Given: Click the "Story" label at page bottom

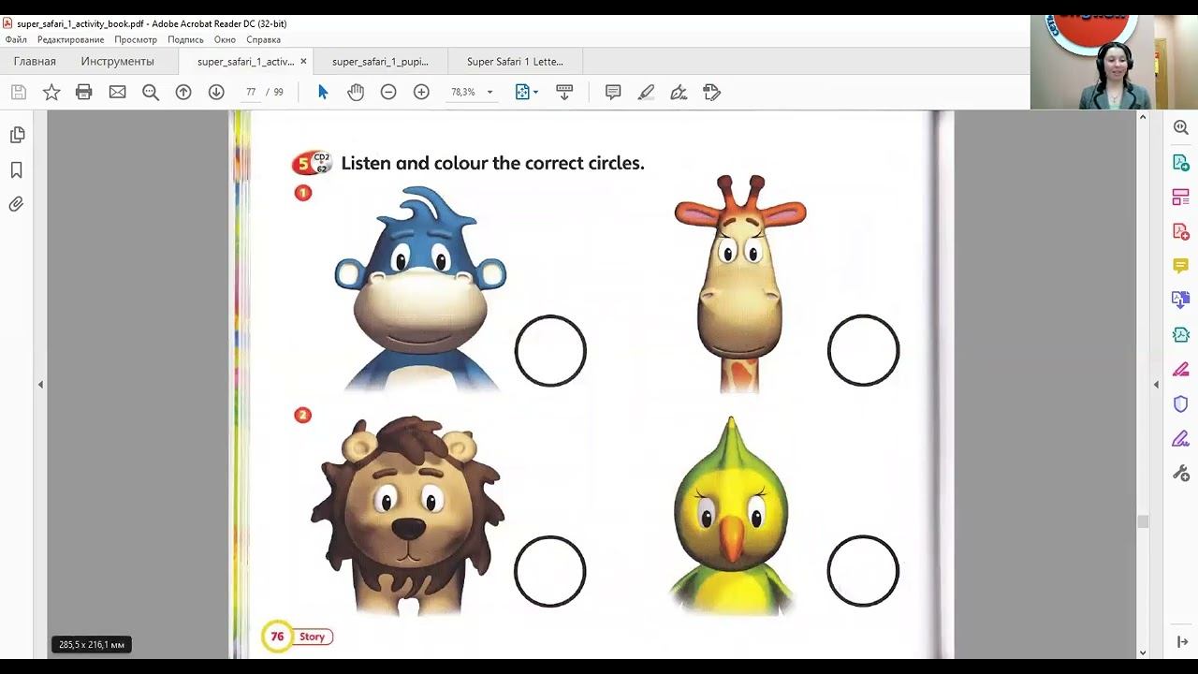Looking at the screenshot, I should pyautogui.click(x=312, y=637).
